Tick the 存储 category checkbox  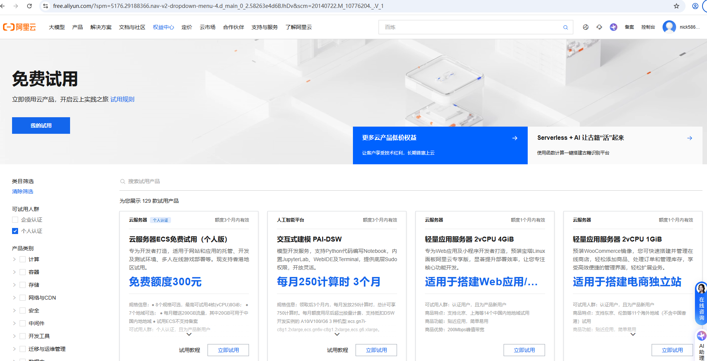(x=23, y=285)
